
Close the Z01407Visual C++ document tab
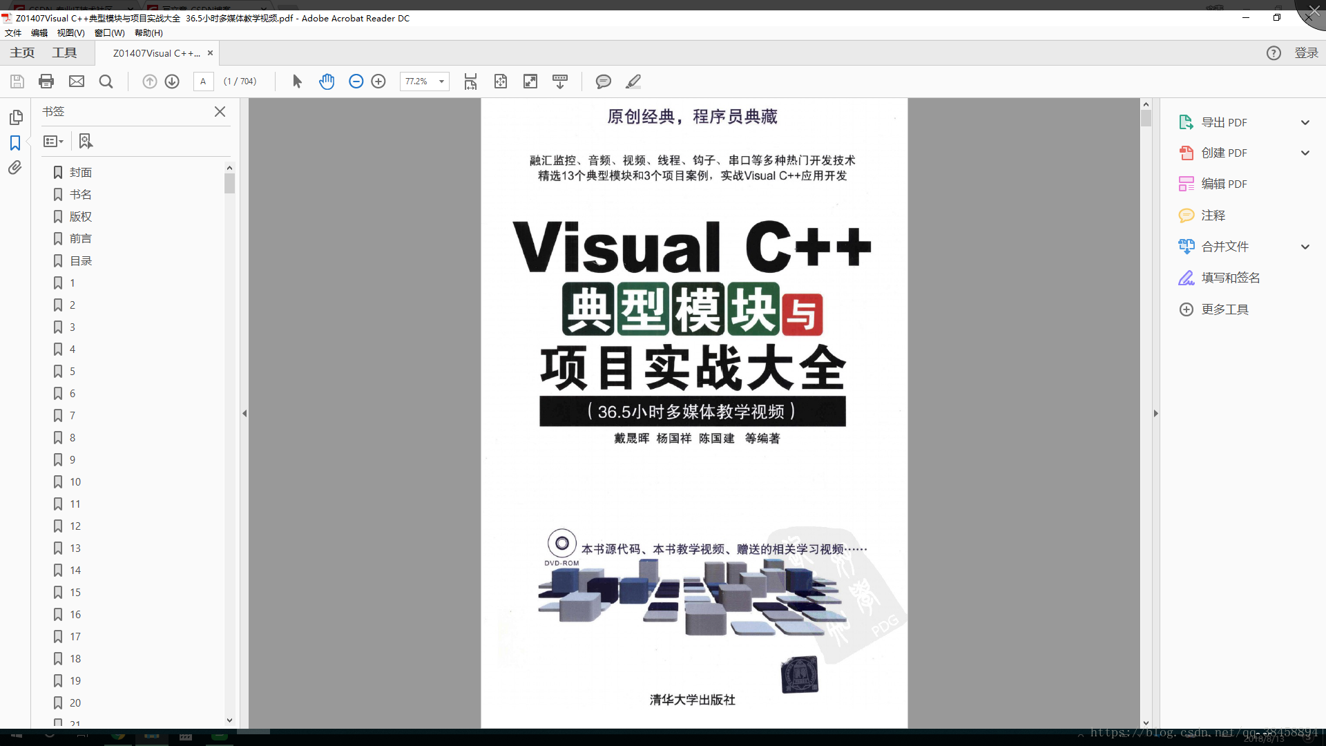point(210,53)
